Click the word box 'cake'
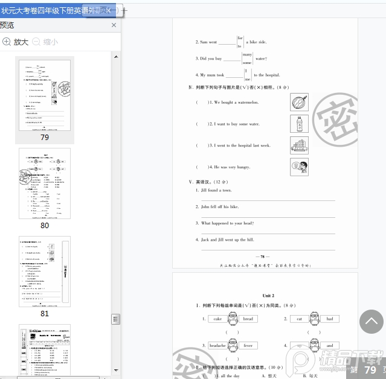The image size is (386, 379). click(217, 319)
